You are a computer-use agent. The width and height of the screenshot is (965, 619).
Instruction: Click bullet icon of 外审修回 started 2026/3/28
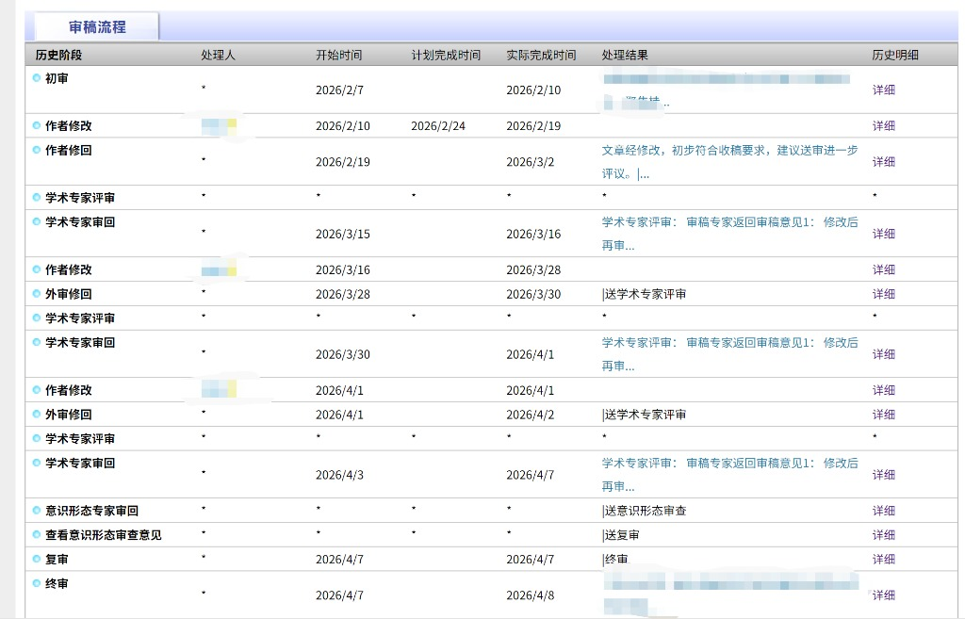[37, 294]
